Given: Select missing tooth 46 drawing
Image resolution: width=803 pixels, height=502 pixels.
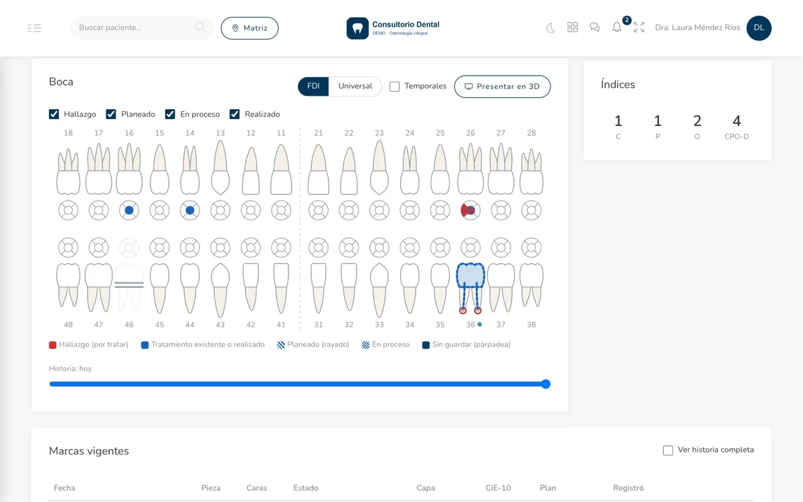Looking at the screenshot, I should coord(129,288).
